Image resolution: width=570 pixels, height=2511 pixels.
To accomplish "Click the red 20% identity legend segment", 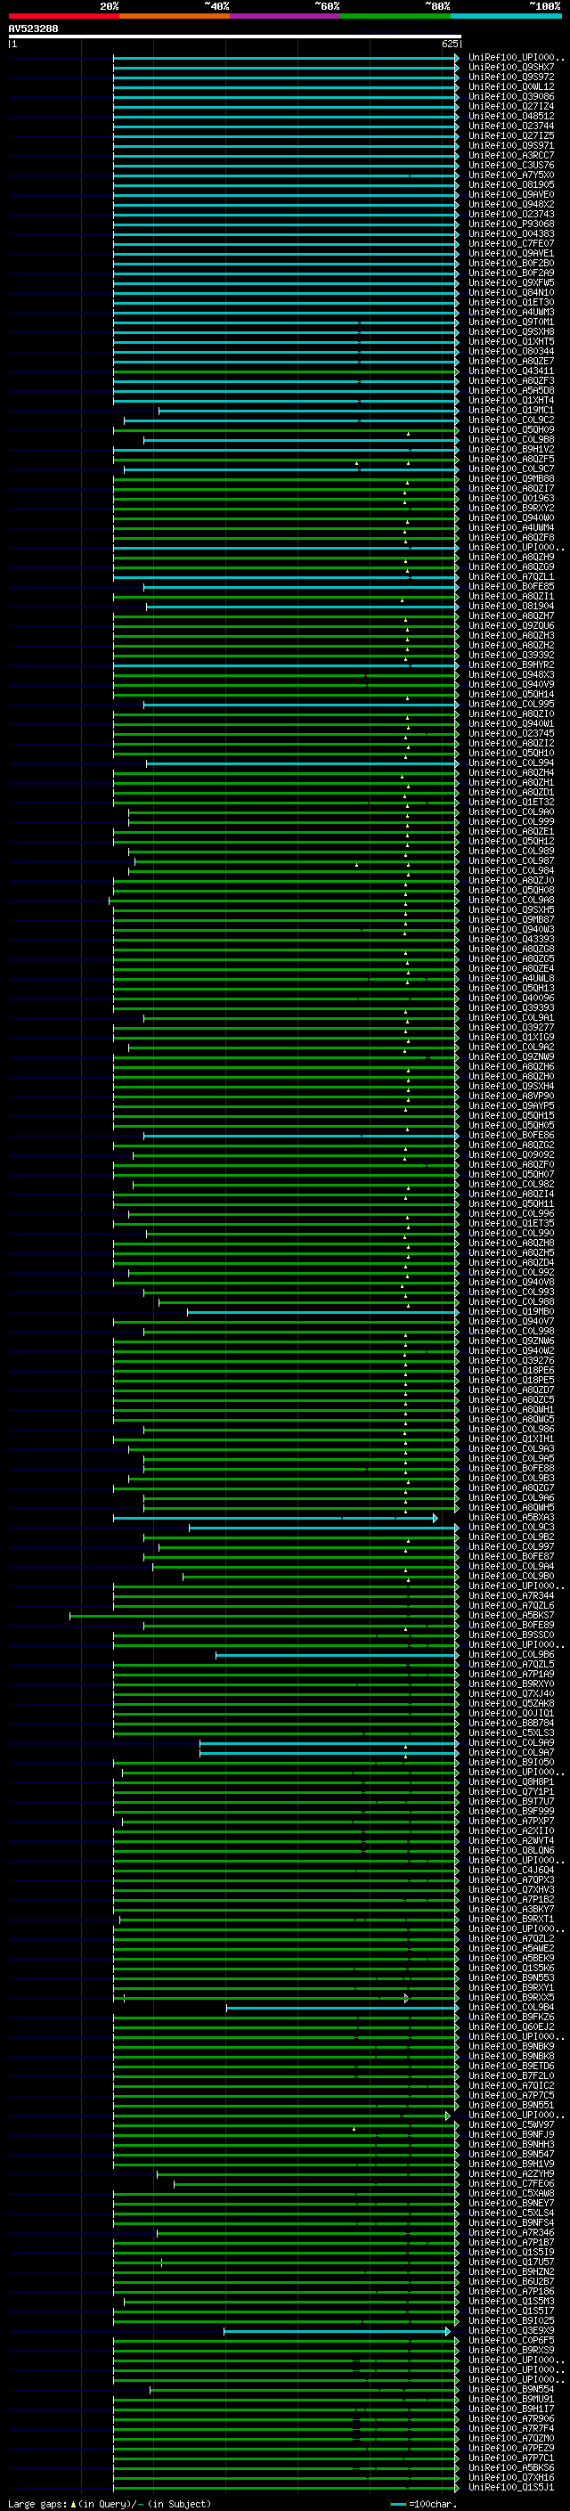I will [x=63, y=16].
